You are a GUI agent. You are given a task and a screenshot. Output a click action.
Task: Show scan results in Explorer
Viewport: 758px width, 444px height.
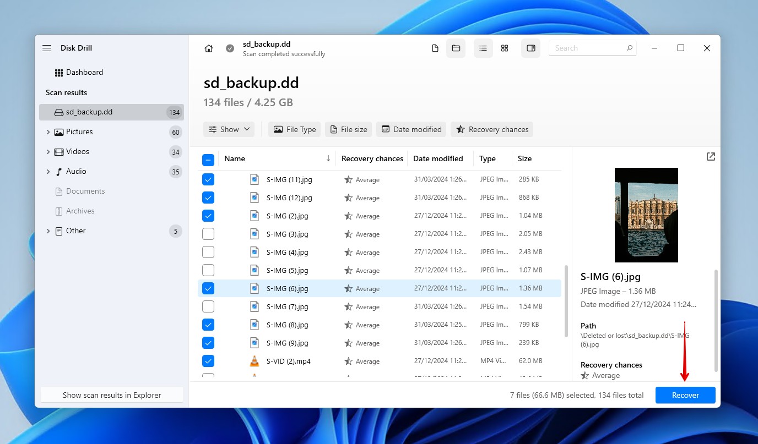coord(111,394)
